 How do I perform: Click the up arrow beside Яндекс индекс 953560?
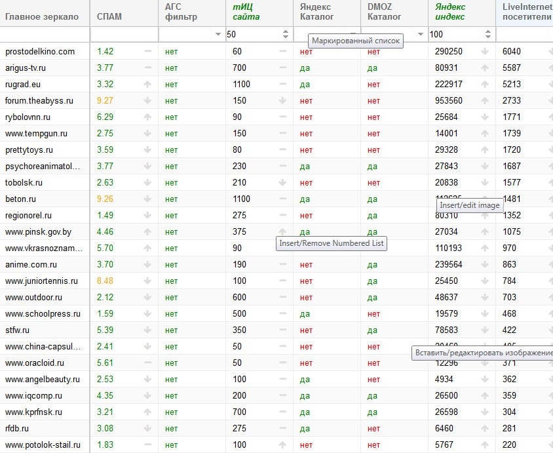click(x=485, y=100)
